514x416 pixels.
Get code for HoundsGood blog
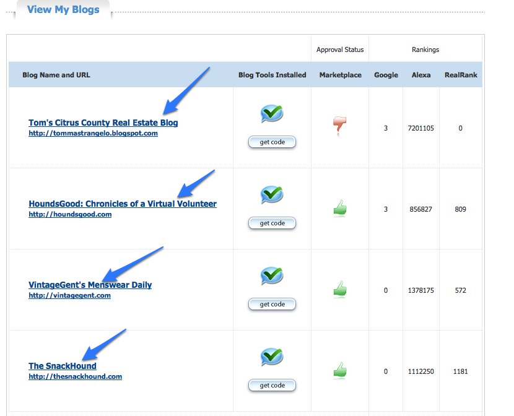(272, 223)
